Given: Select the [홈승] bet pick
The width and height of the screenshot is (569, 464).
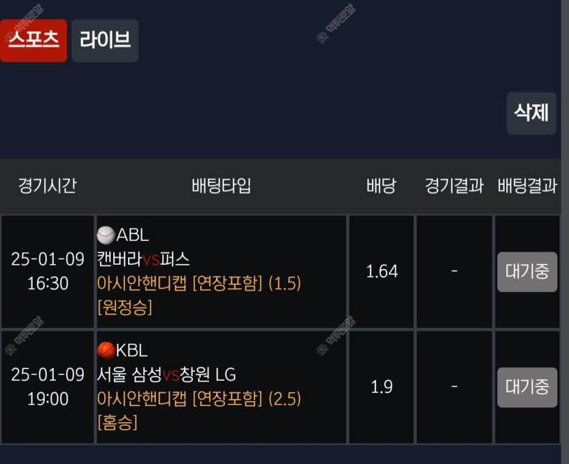Looking at the screenshot, I should (x=117, y=422).
